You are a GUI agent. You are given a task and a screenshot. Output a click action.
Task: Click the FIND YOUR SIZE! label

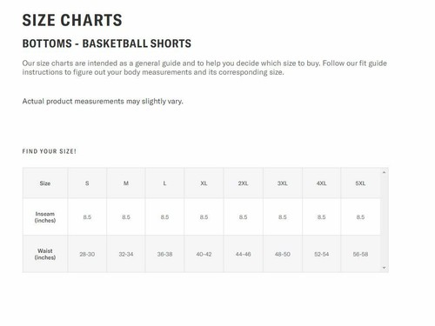50,151
